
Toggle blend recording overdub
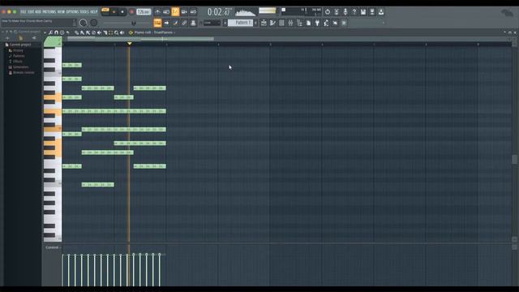click(x=184, y=12)
